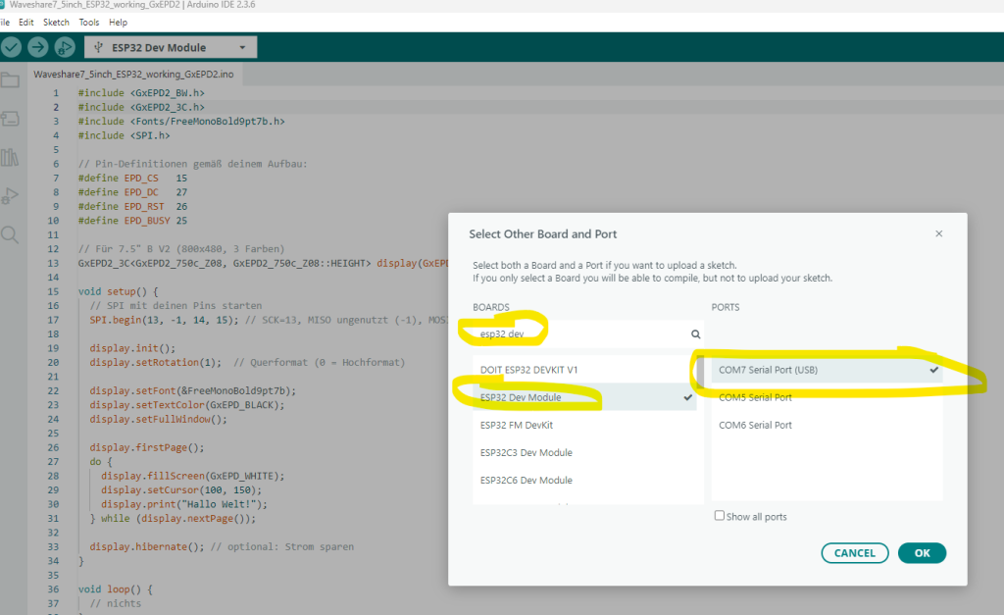Click the #define EPD_DC 27 line

click(x=132, y=192)
